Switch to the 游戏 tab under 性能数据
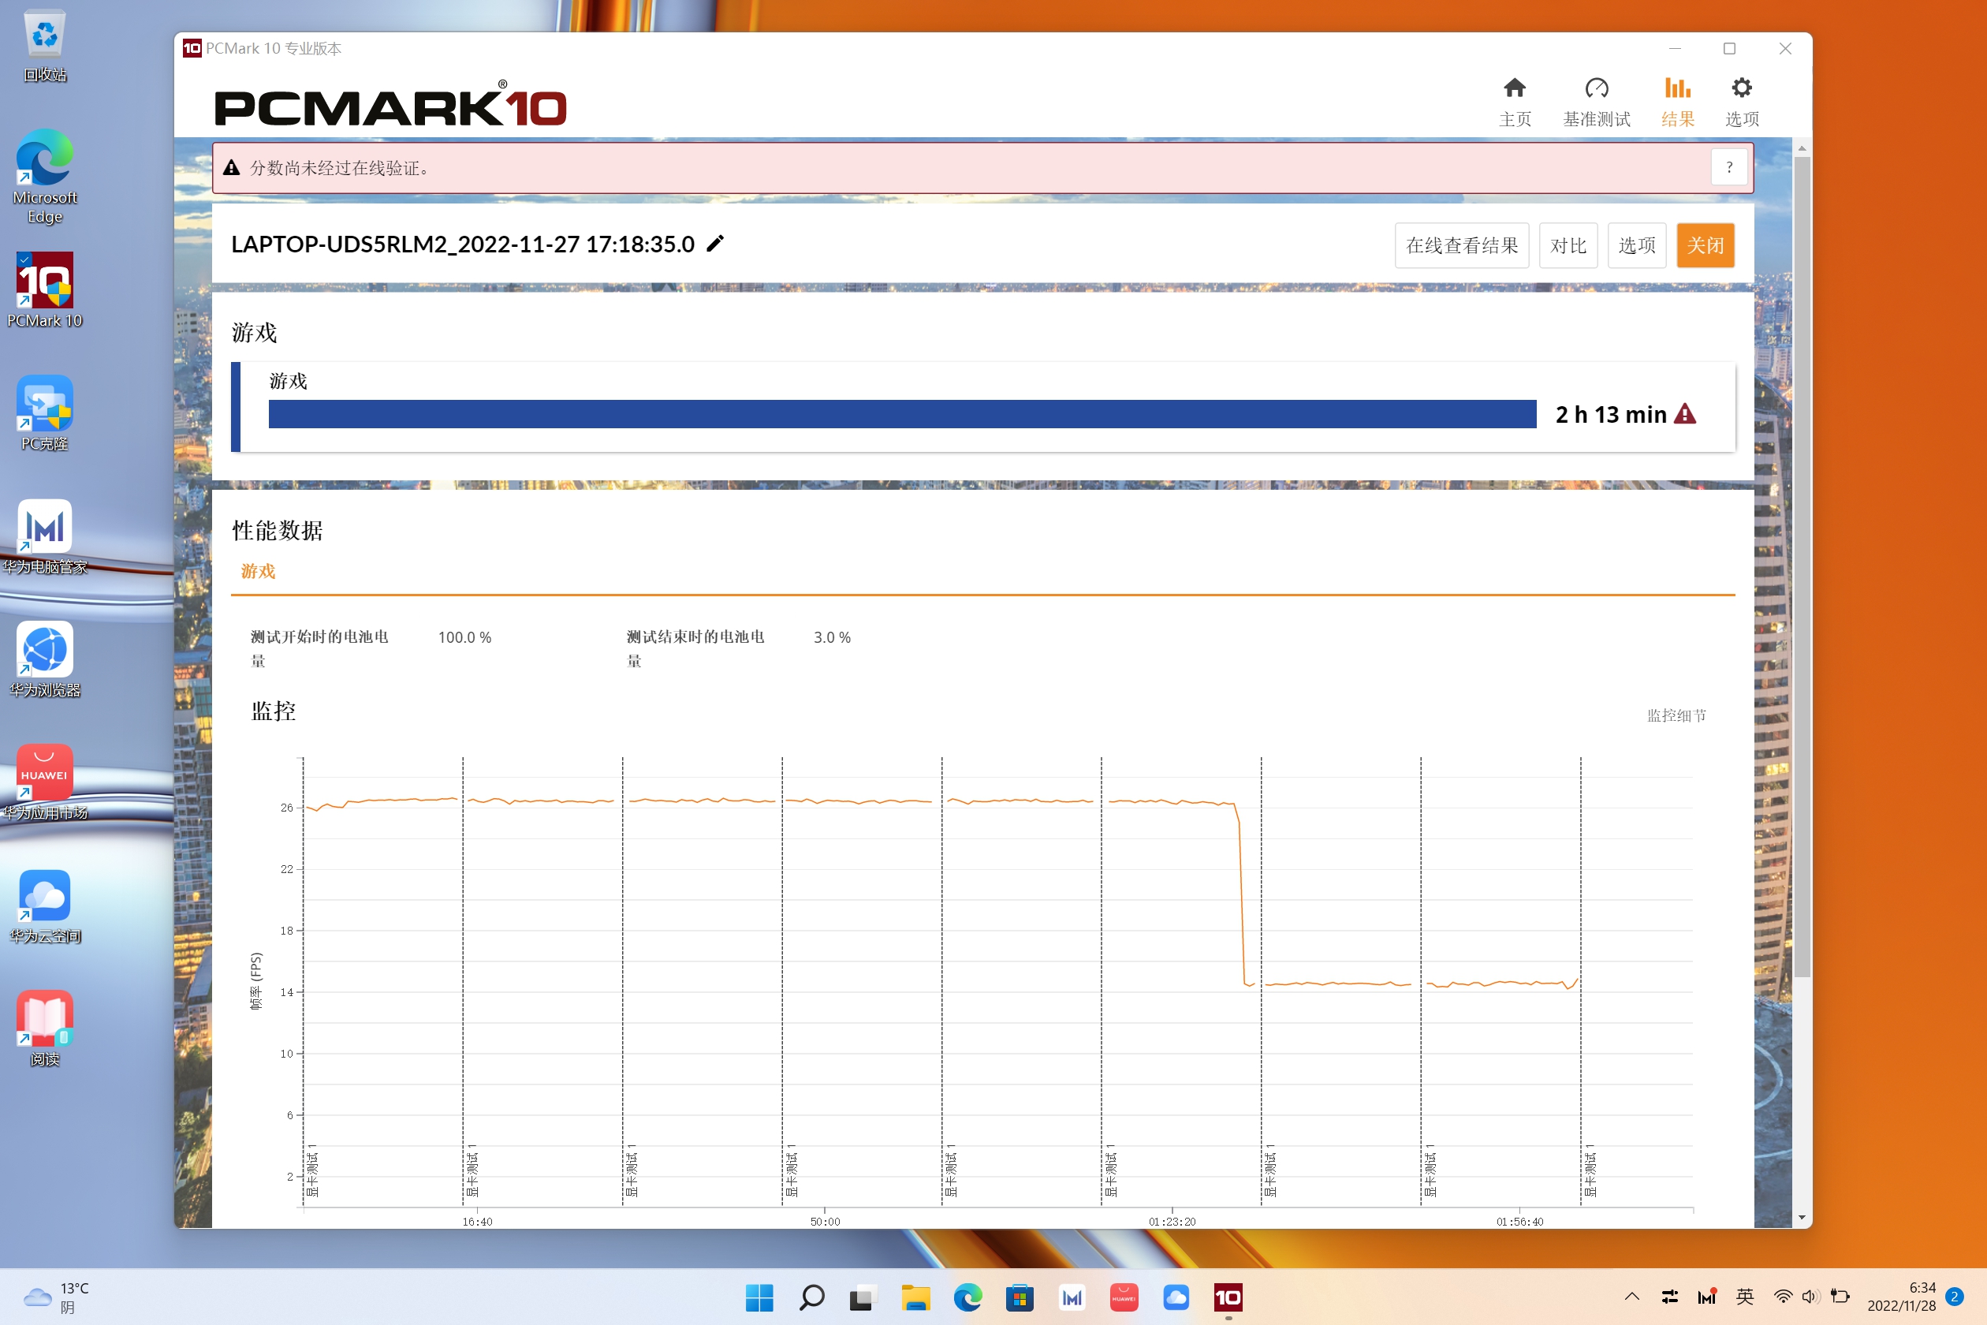 pyautogui.click(x=259, y=571)
